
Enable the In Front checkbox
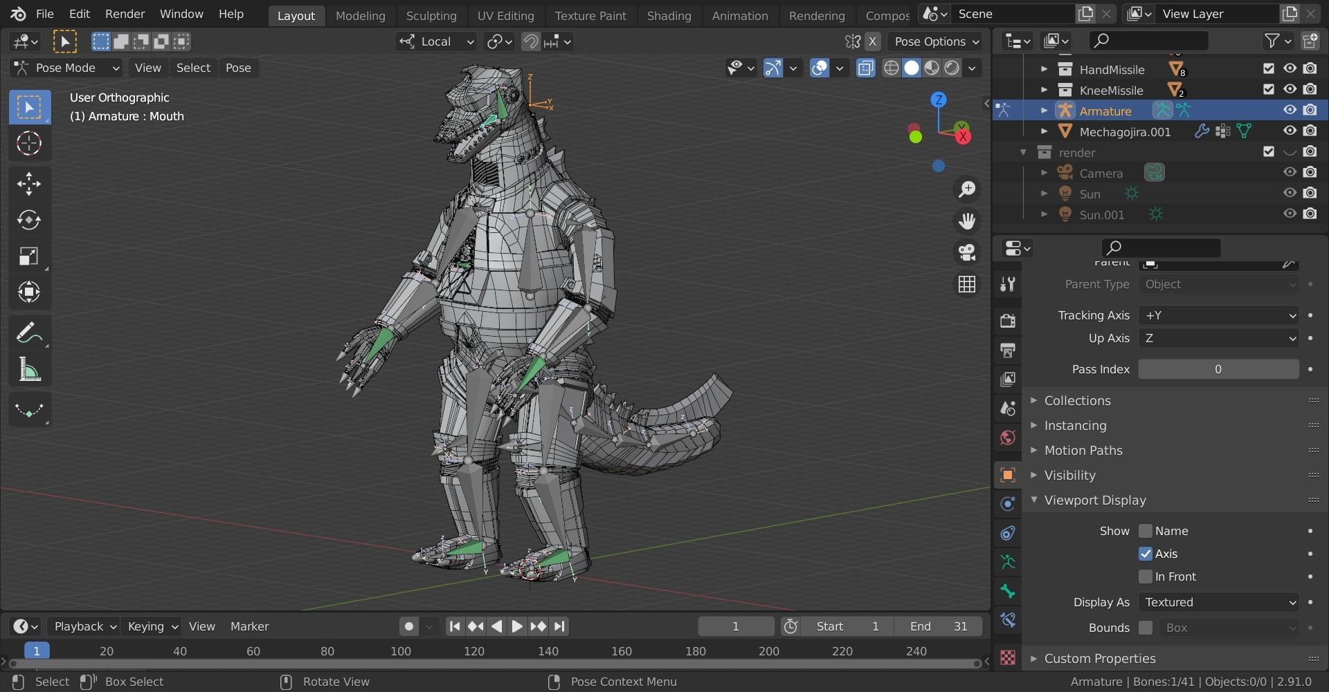(1146, 577)
